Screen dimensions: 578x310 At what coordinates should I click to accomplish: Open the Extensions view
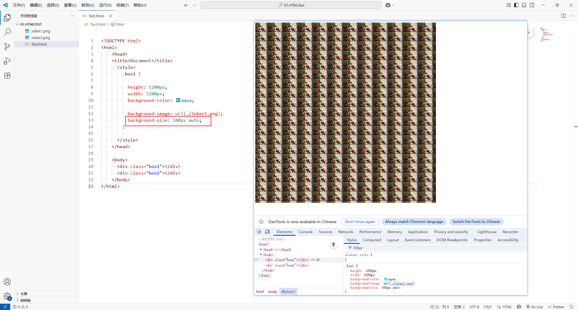(x=7, y=75)
